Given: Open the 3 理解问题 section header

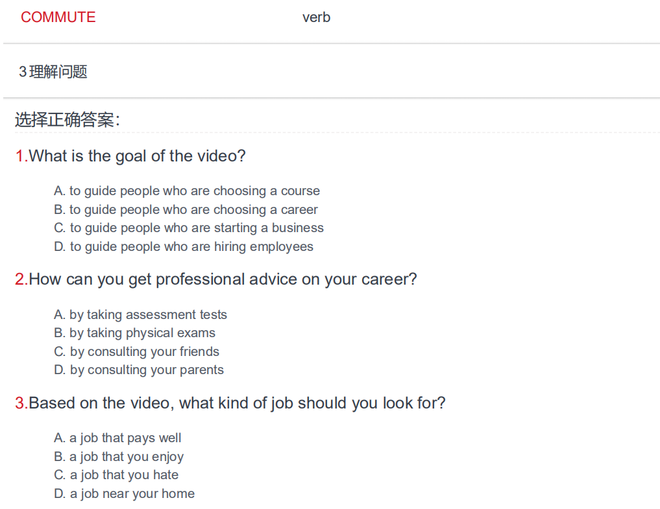Looking at the screenshot, I should pyautogui.click(x=53, y=71).
